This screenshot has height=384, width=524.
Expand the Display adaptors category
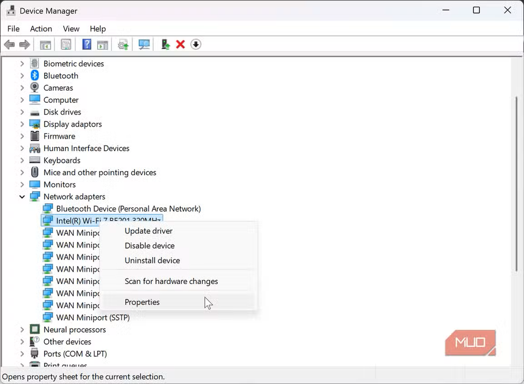click(22, 124)
